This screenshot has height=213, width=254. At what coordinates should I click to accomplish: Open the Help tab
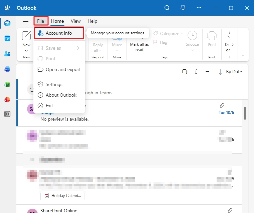tap(92, 21)
